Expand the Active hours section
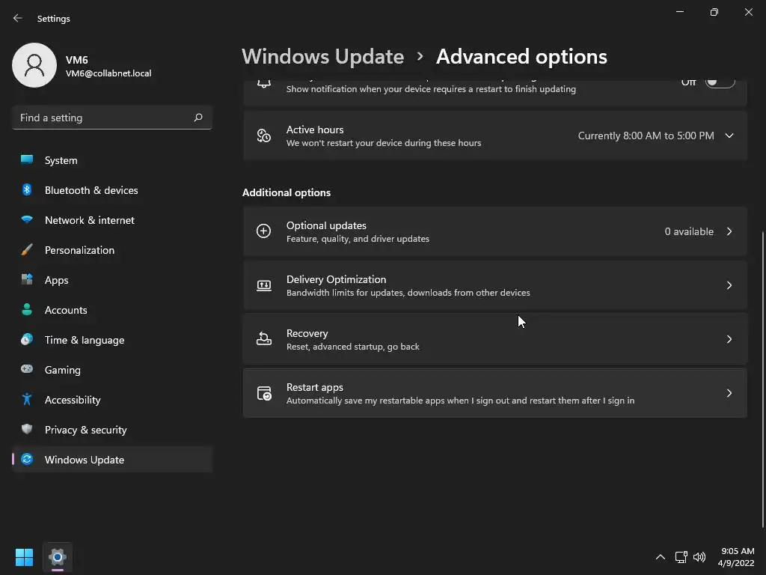The image size is (766, 575). [729, 136]
